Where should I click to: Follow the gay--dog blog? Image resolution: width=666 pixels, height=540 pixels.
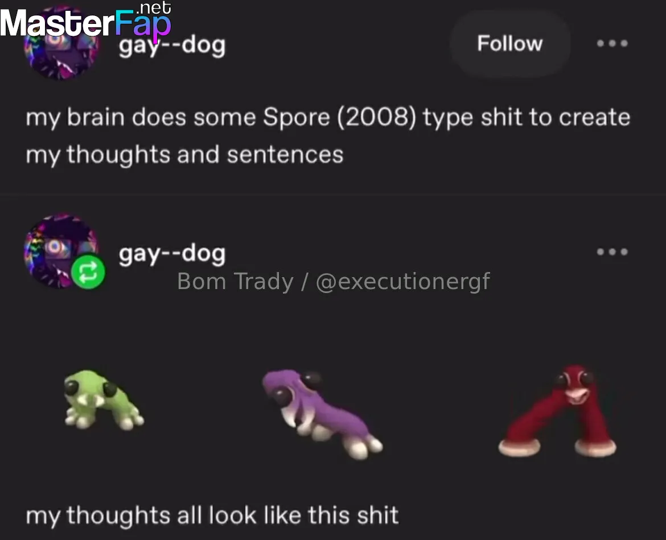pyautogui.click(x=509, y=43)
